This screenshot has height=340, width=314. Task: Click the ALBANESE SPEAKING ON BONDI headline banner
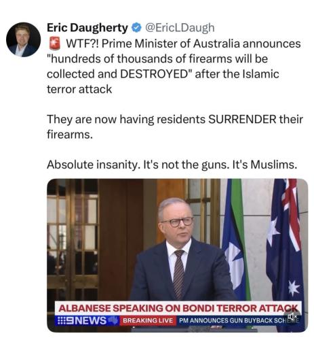178,308
